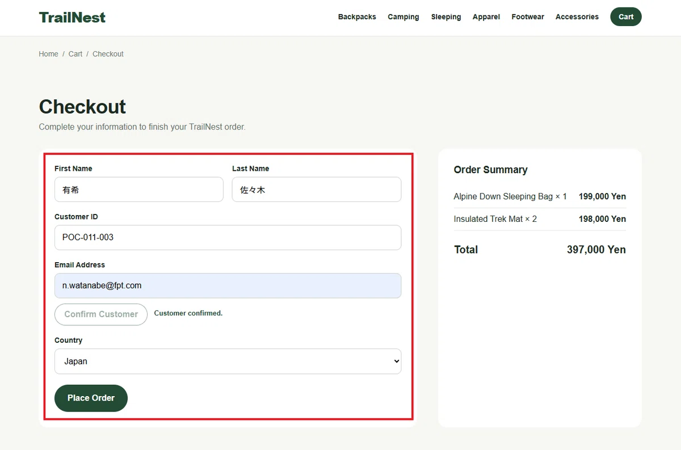This screenshot has height=450, width=681.
Task: Select the 199,000 Yen price
Action: point(602,197)
